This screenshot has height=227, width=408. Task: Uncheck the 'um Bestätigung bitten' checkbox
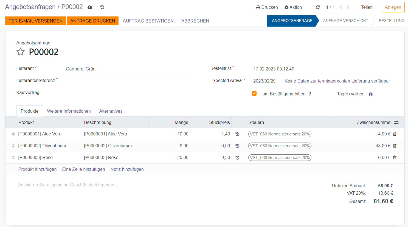click(254, 93)
